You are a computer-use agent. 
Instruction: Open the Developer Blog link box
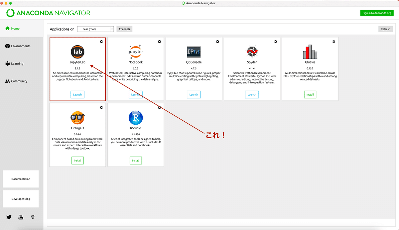(x=21, y=199)
